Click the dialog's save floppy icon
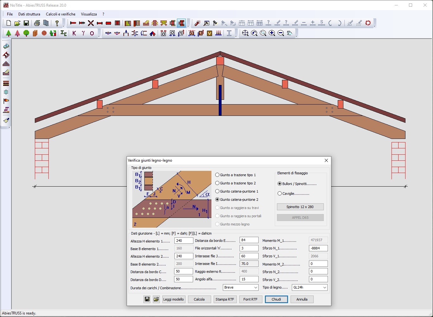The height and width of the screenshot is (317, 433). click(147, 299)
